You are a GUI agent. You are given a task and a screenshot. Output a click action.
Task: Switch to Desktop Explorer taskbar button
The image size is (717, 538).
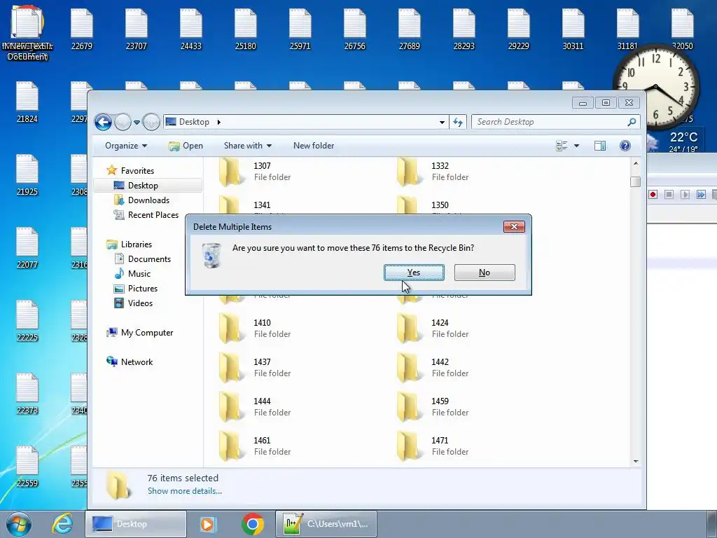[x=136, y=524]
